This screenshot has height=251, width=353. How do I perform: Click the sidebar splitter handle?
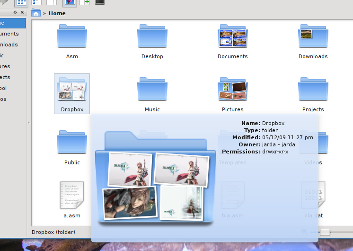pos(29,123)
